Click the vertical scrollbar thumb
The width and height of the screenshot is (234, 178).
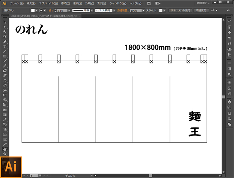(223, 97)
